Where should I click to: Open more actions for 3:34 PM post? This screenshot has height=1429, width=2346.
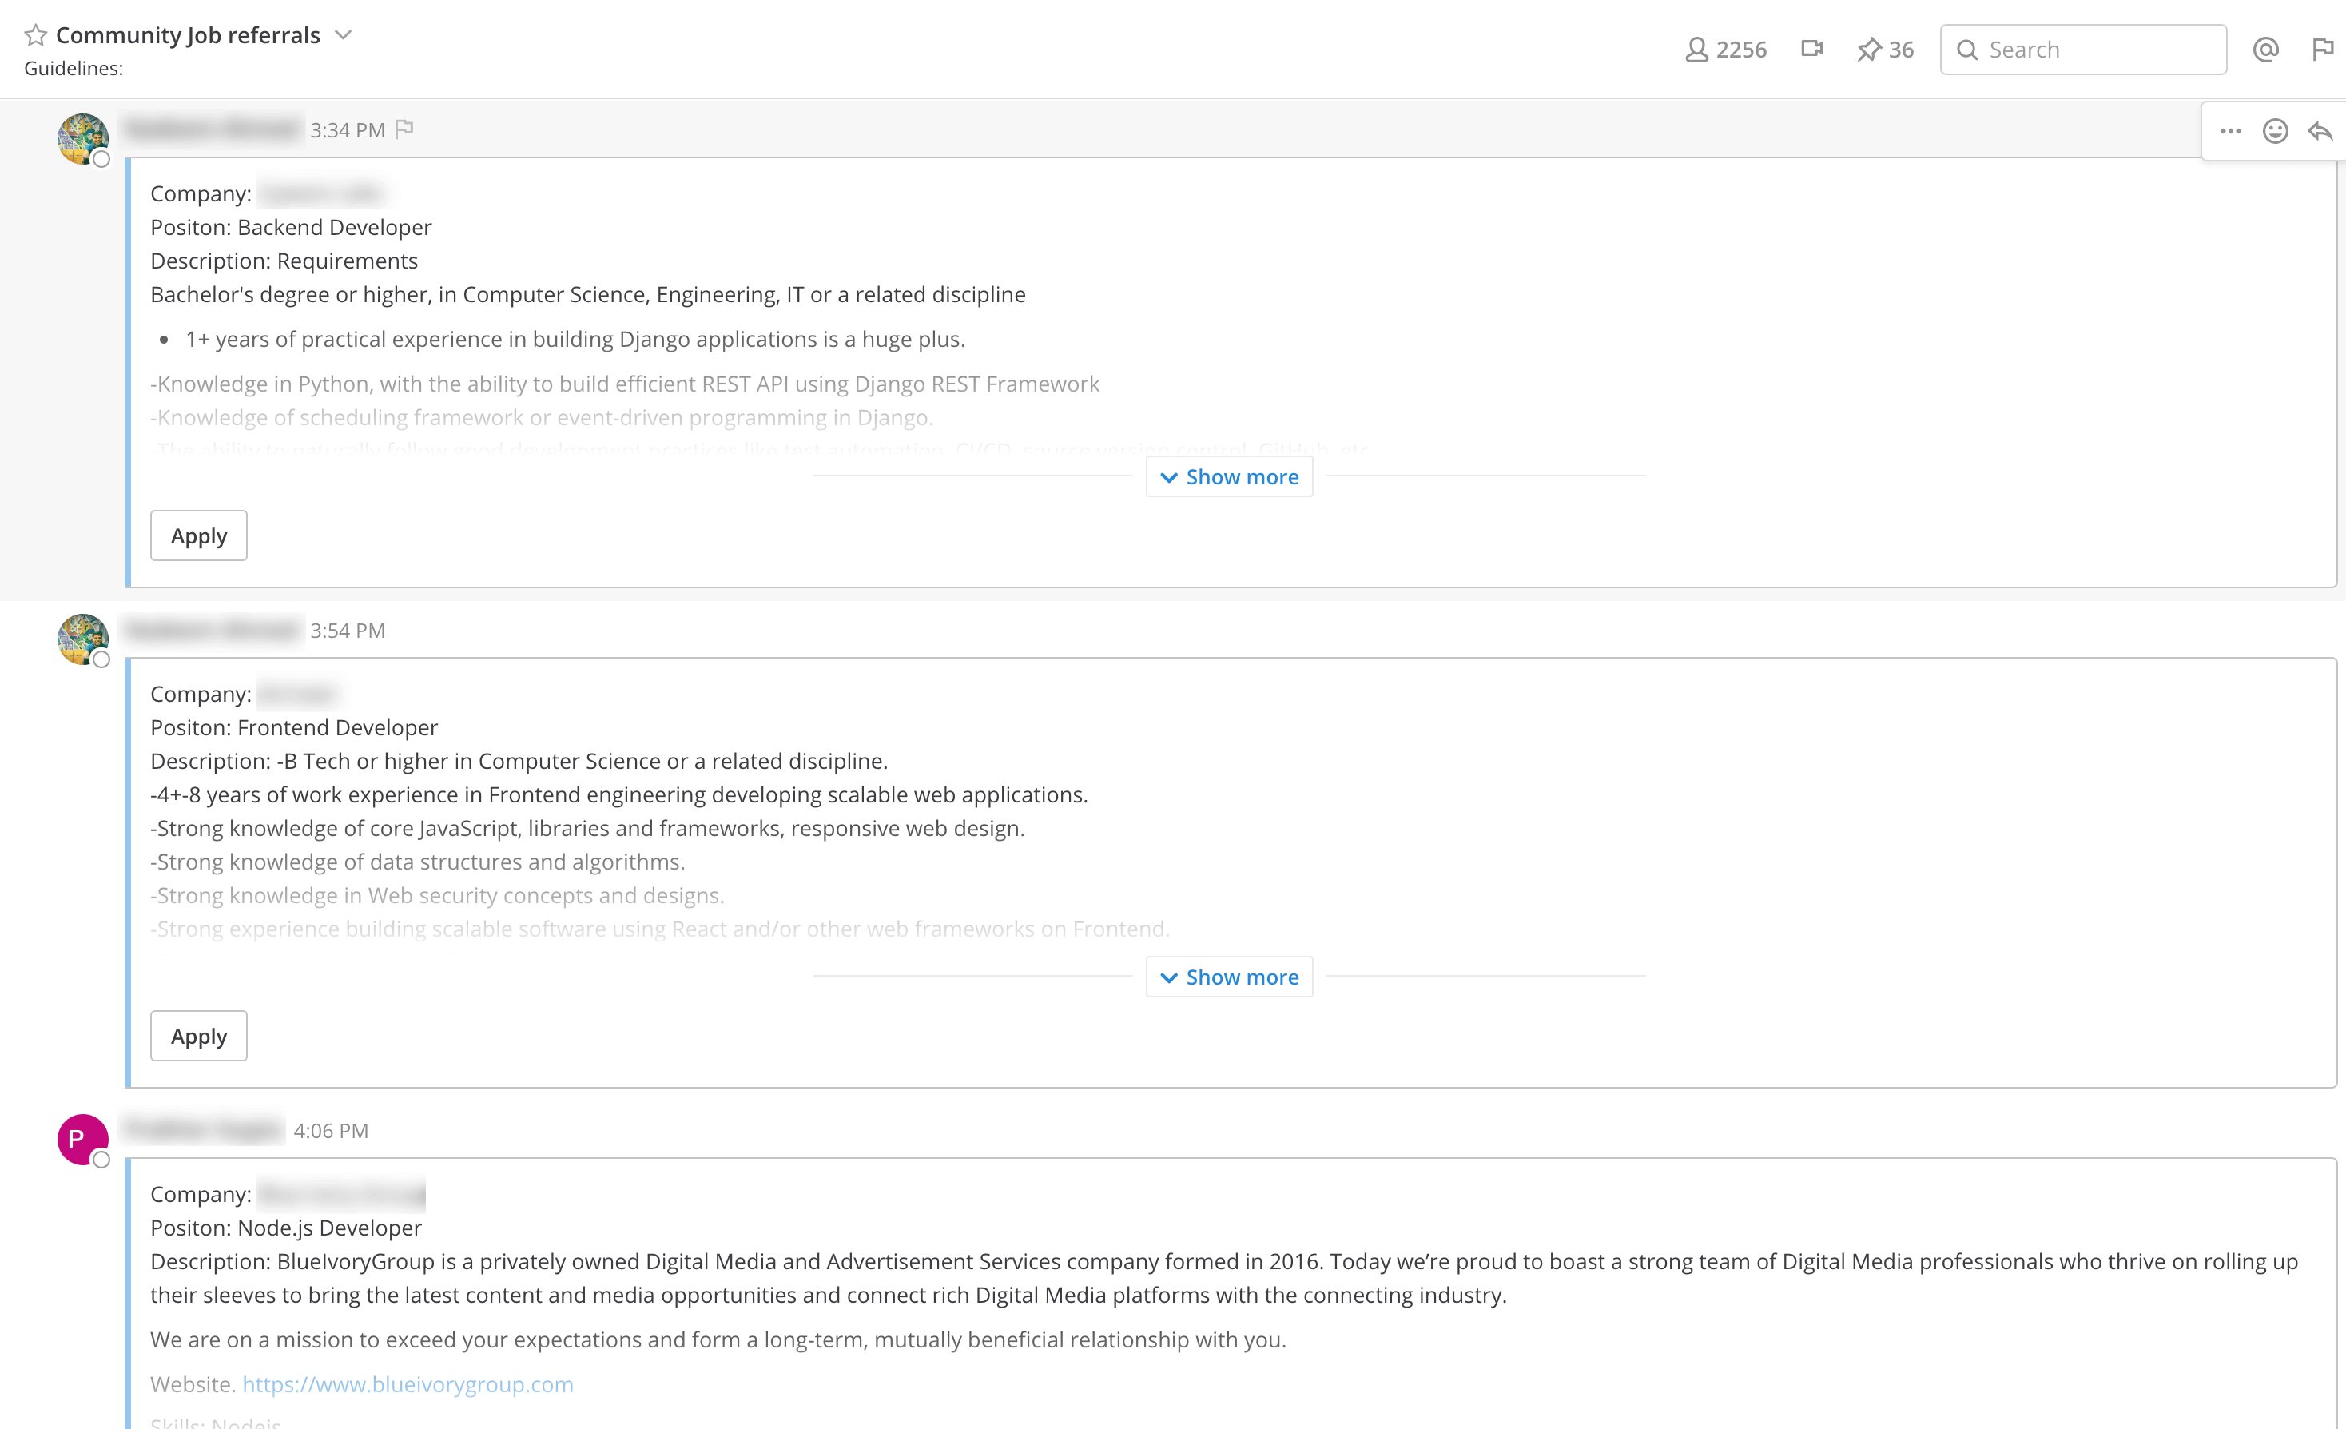[x=2230, y=131]
